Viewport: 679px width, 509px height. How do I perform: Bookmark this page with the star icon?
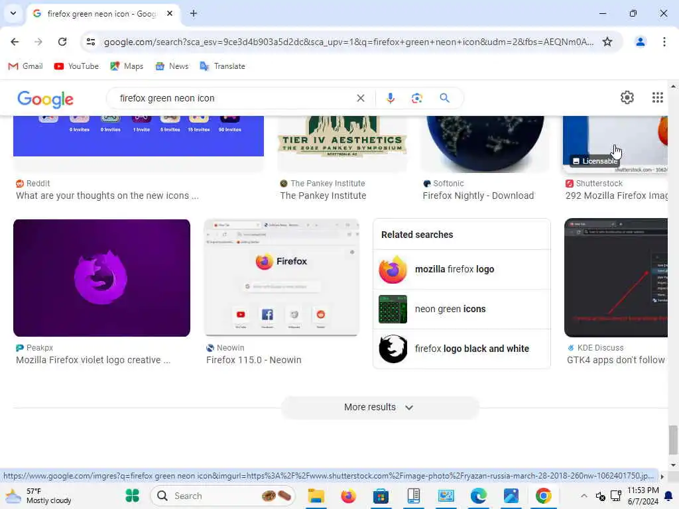[x=607, y=42]
